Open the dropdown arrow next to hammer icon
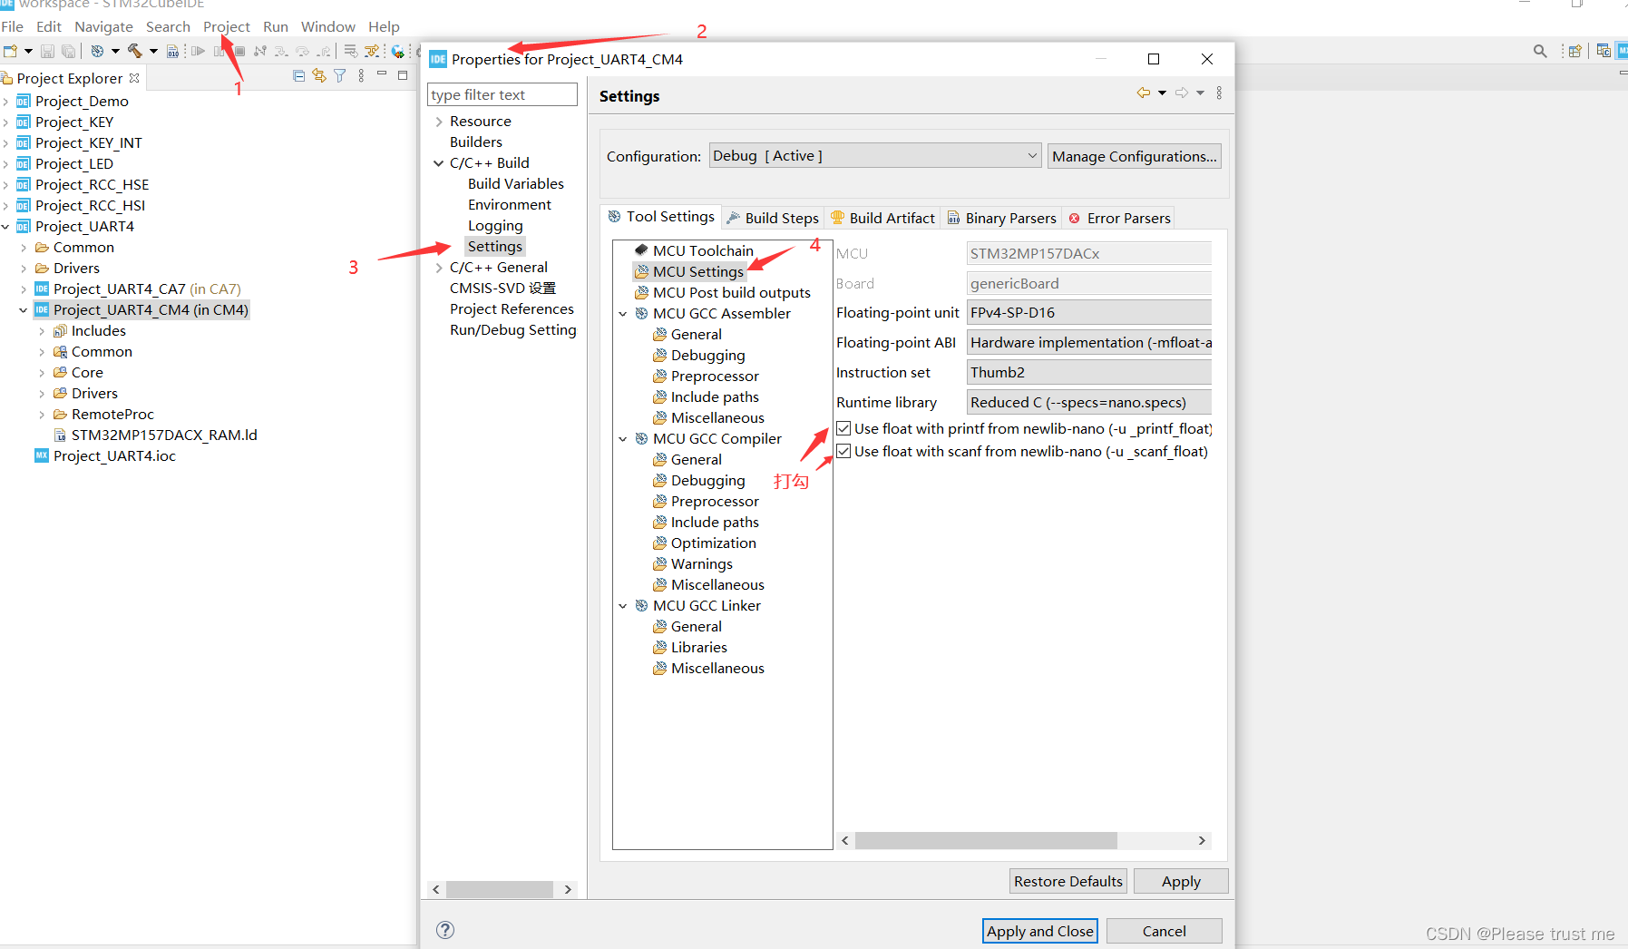Viewport: 1628px width, 949px height. [153, 51]
